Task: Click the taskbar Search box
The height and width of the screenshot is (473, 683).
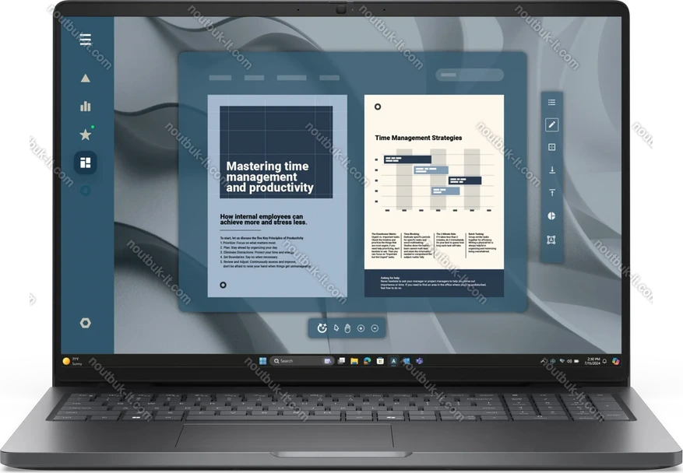Action: [x=294, y=361]
